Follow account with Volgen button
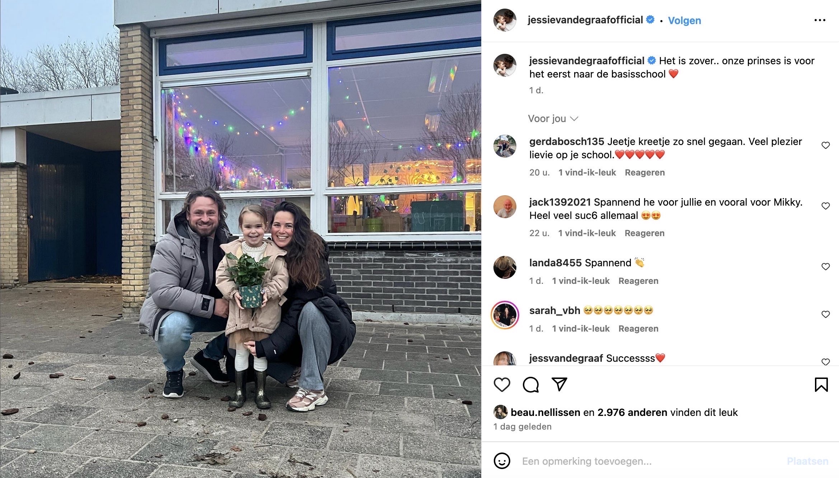839x478 pixels. point(684,20)
